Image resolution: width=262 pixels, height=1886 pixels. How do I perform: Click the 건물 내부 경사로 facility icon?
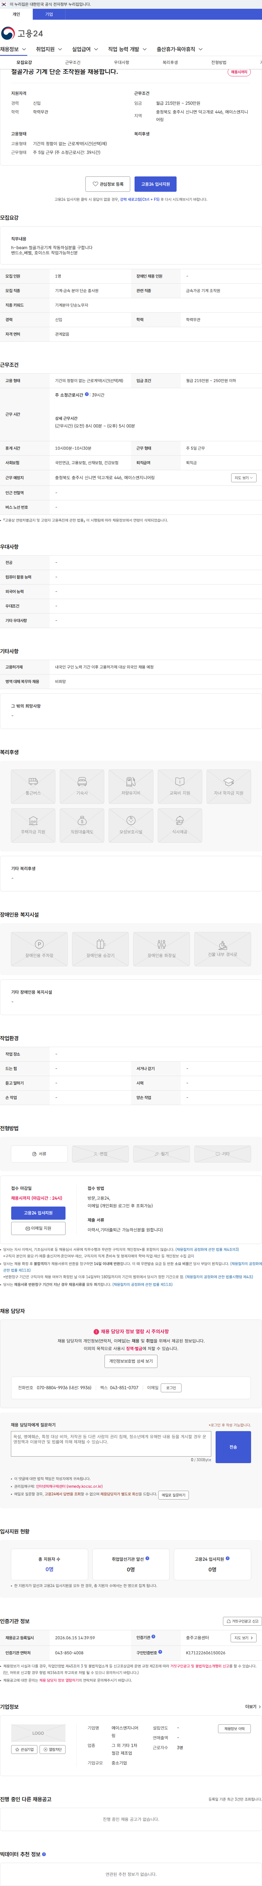[x=223, y=949]
